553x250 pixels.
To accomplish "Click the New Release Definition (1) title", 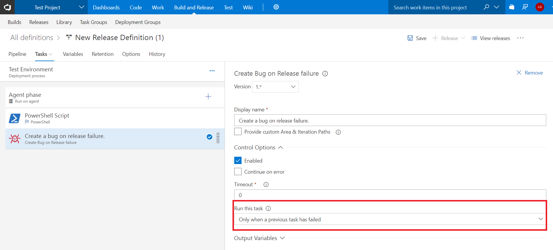I will pos(119,37).
